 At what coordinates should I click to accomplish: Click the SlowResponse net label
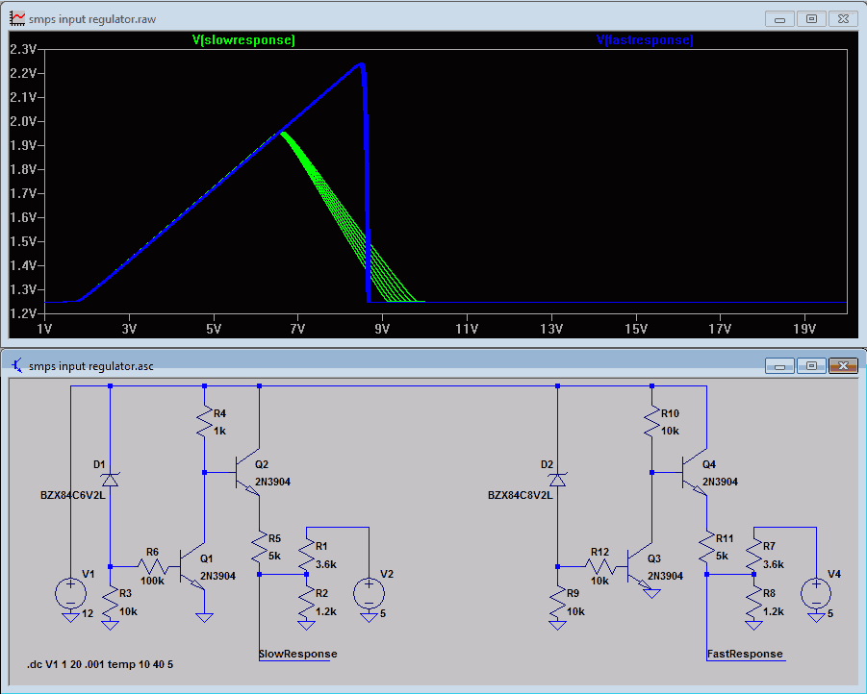tap(298, 654)
